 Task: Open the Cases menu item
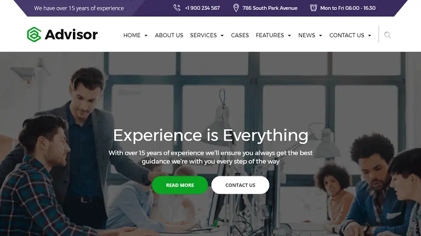(x=240, y=36)
